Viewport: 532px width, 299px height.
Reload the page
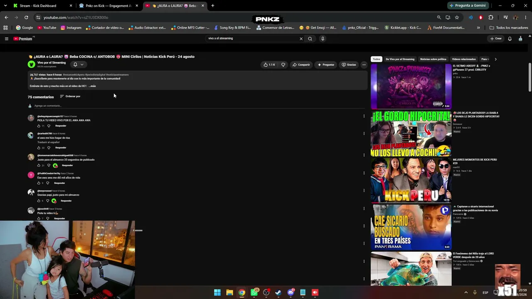coord(26,17)
